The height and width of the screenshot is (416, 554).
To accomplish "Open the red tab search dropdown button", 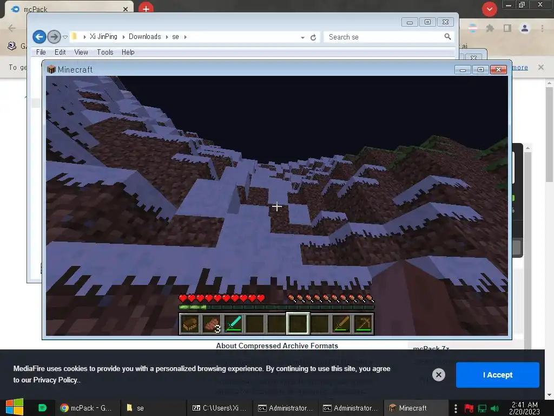I will (489, 9).
